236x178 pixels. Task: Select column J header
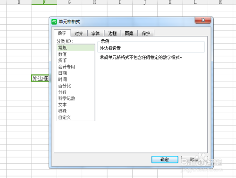[145, 2]
